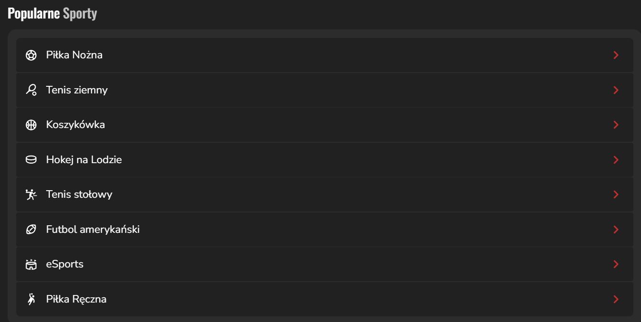Click the table tennis player icon
Screen dimensions: 641x322
pyautogui.click(x=31, y=194)
